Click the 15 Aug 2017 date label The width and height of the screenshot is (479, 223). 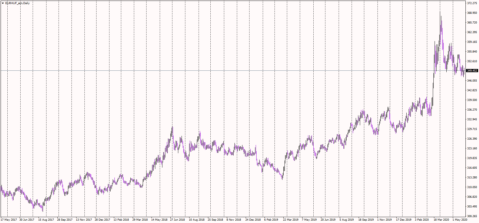point(46,220)
